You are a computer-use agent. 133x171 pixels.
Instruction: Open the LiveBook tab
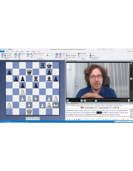tap(103, 106)
